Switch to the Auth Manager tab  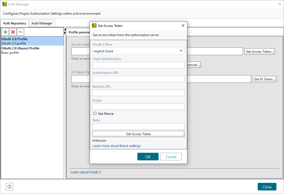pyautogui.click(x=42, y=23)
